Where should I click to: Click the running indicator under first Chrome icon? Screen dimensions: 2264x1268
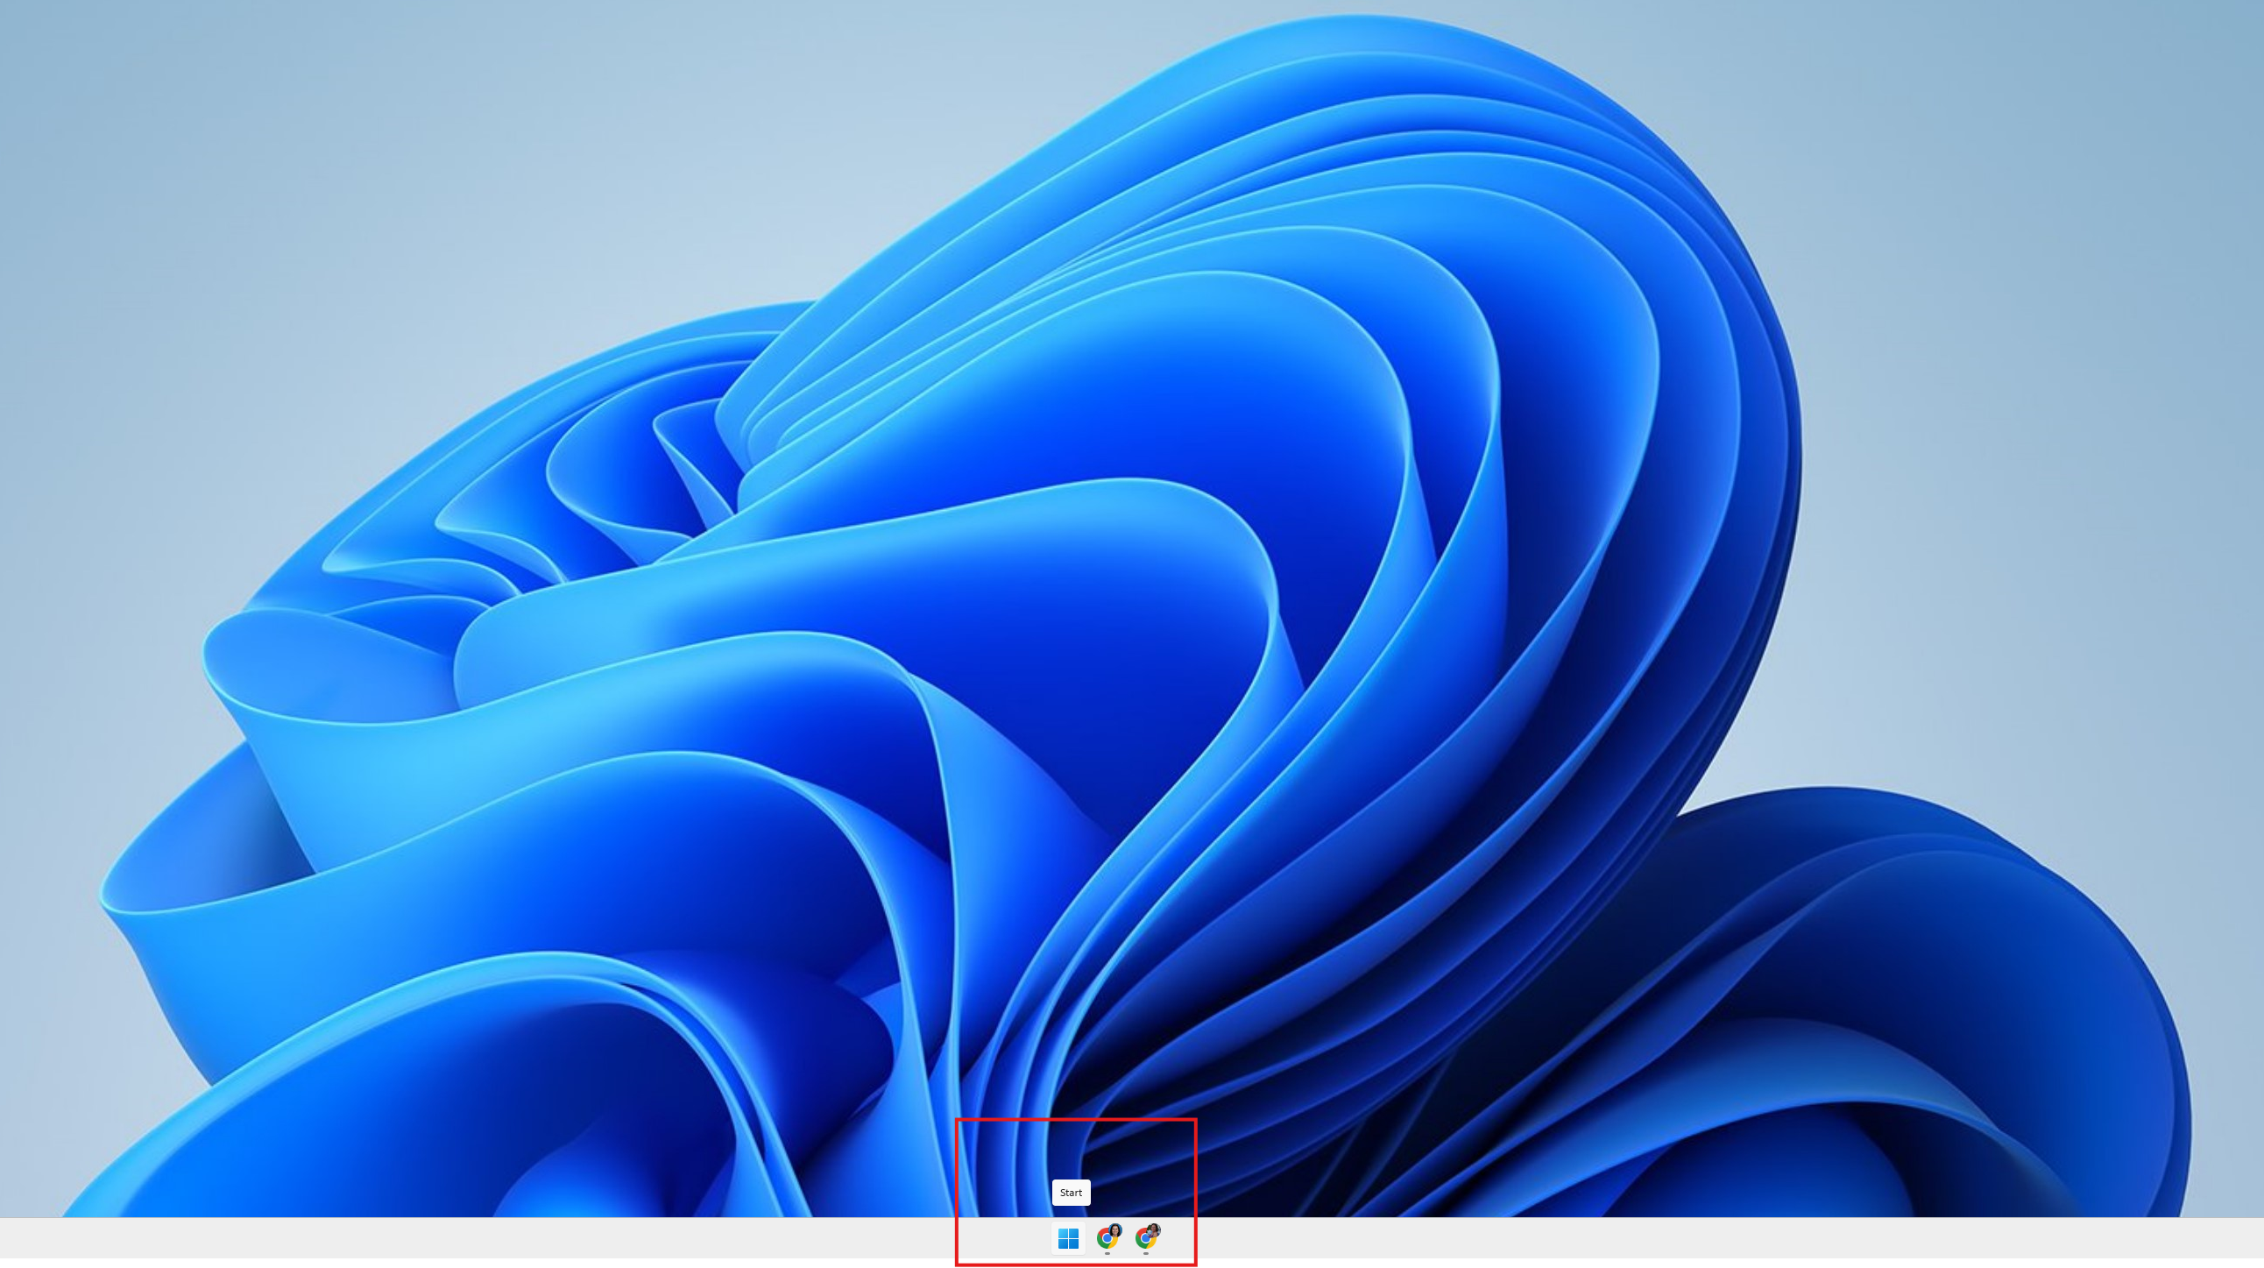pos(1107,1253)
